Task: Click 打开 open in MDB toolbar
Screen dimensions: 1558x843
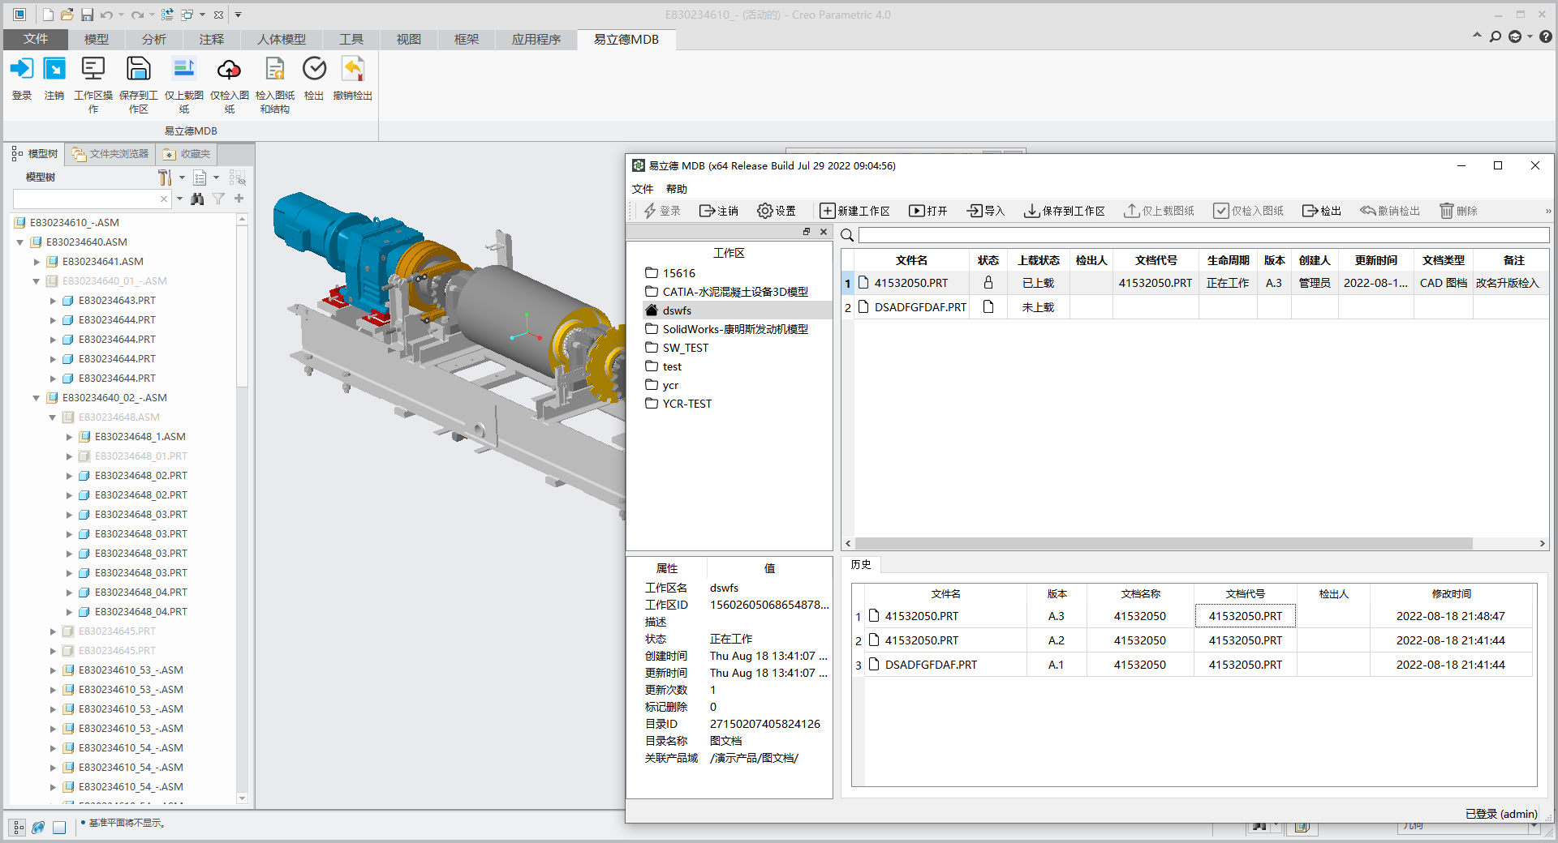Action: 928,211
